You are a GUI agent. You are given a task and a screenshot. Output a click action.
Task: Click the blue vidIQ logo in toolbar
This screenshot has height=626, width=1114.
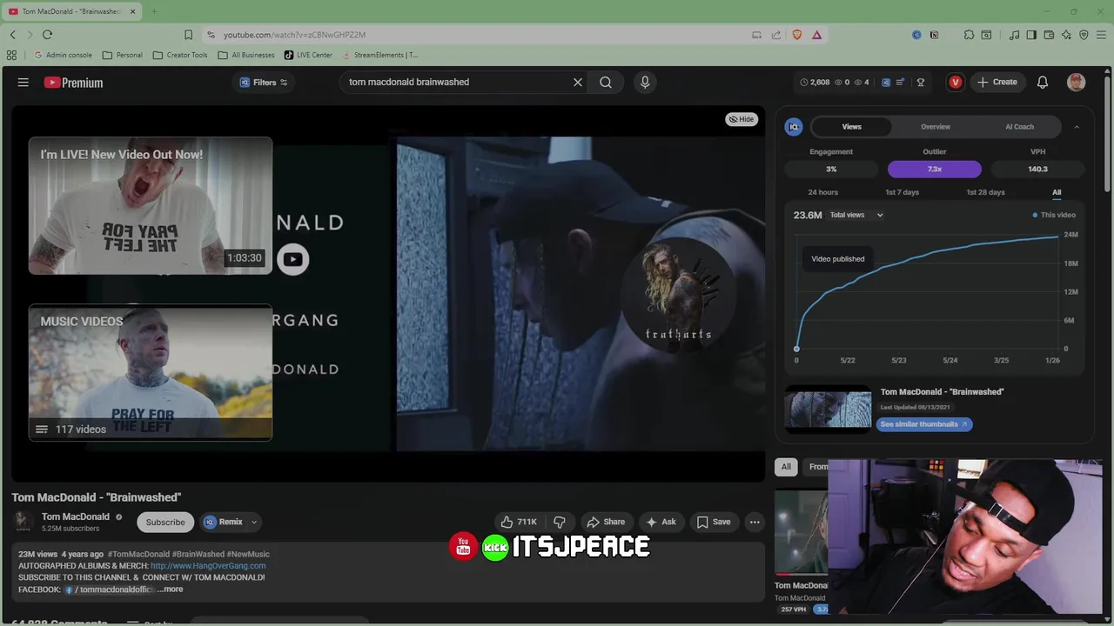pos(886,82)
